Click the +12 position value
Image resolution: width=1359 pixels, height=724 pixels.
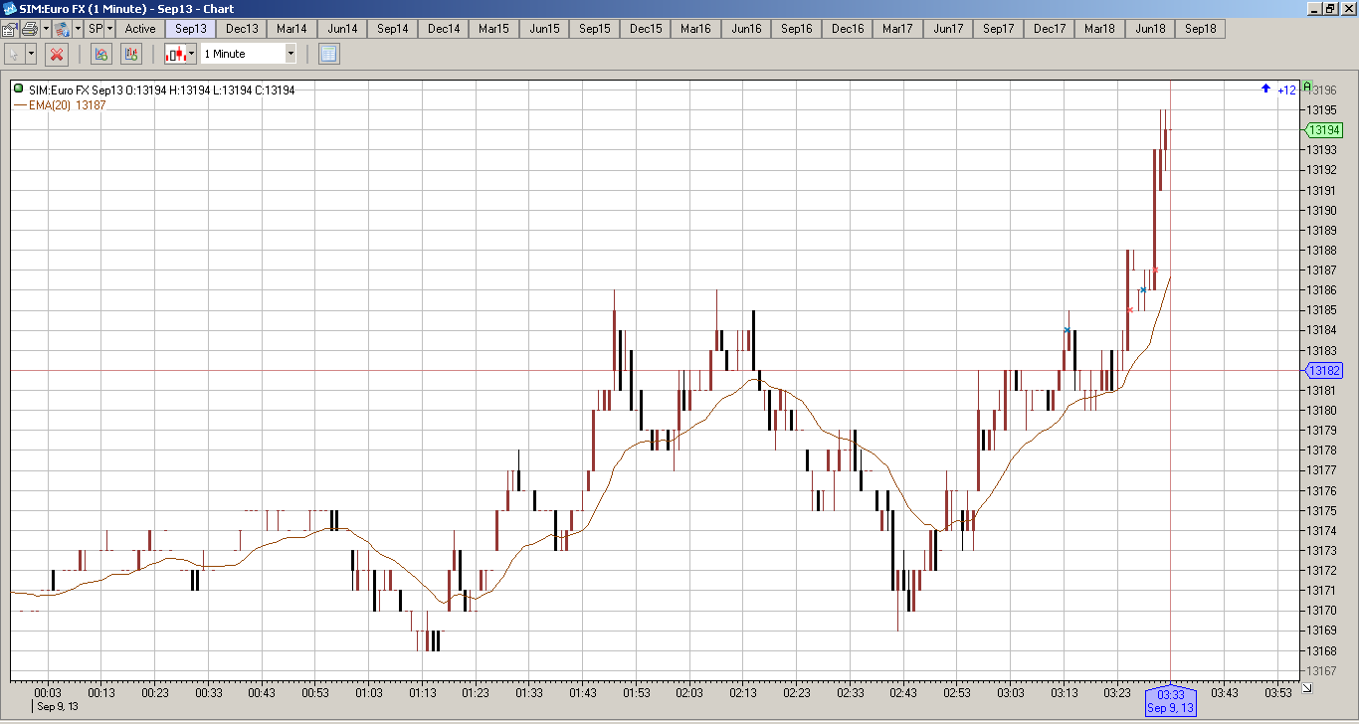pyautogui.click(x=1286, y=90)
